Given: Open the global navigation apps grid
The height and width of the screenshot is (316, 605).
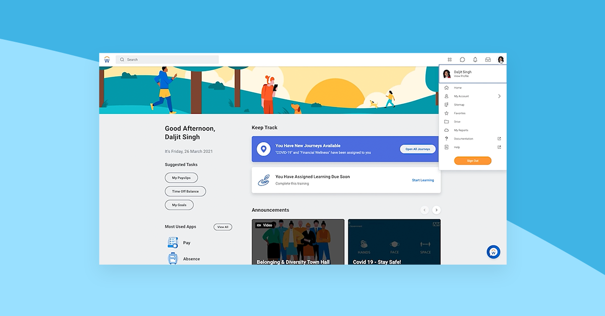Looking at the screenshot, I should (451, 59).
